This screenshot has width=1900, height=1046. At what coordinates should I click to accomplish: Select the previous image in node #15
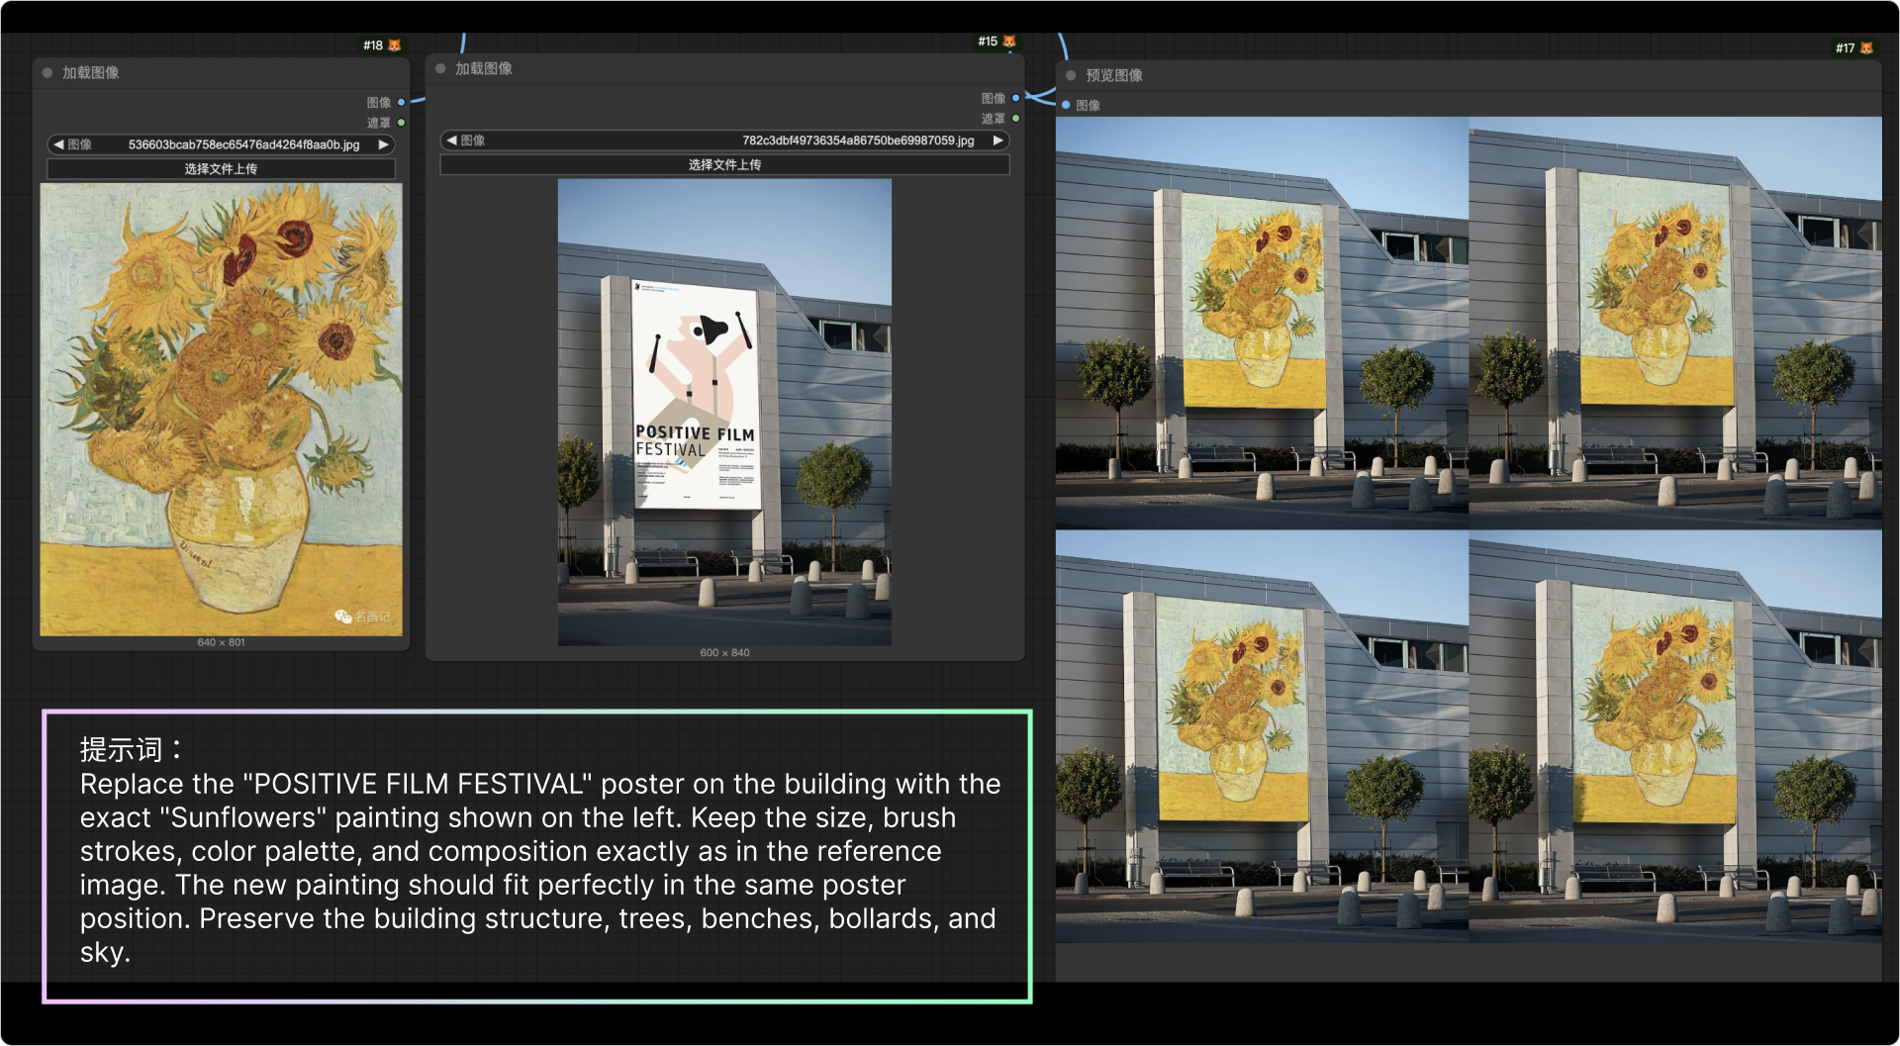point(451,141)
